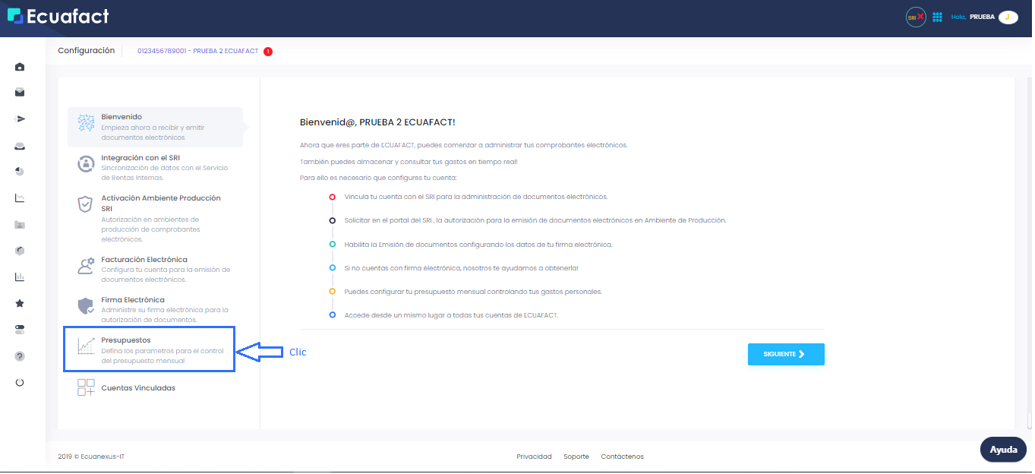The height and width of the screenshot is (474, 1035).
Task: Click the SIGUIENTE button
Action: click(786, 354)
